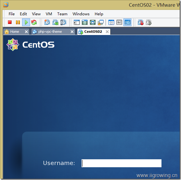Open the VM menu

(49, 14)
